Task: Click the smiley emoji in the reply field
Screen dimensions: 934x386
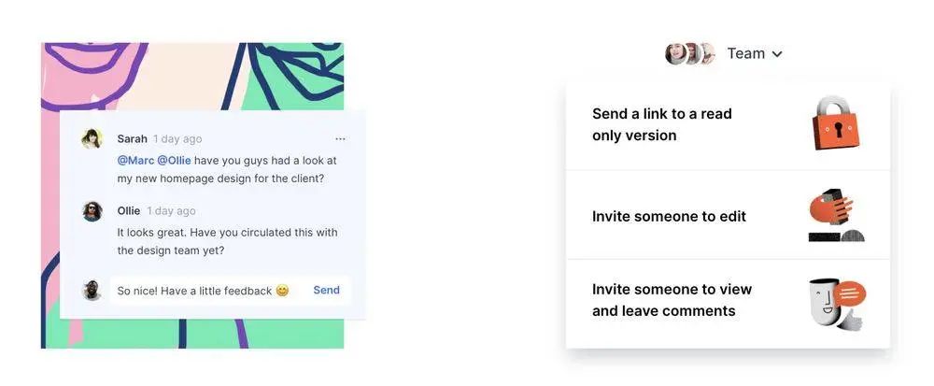Action: pos(282,291)
